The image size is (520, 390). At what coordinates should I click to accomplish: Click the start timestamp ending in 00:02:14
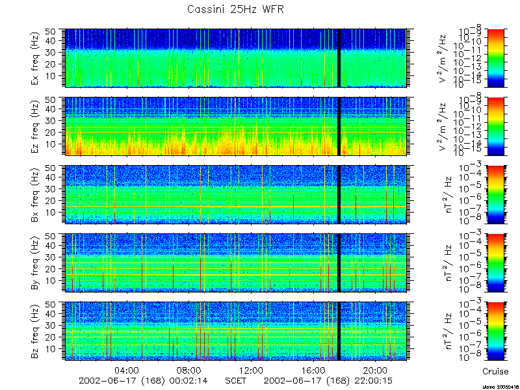coord(143,380)
